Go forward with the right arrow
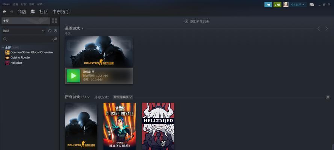This screenshot has width=334, height=150. (12, 12)
